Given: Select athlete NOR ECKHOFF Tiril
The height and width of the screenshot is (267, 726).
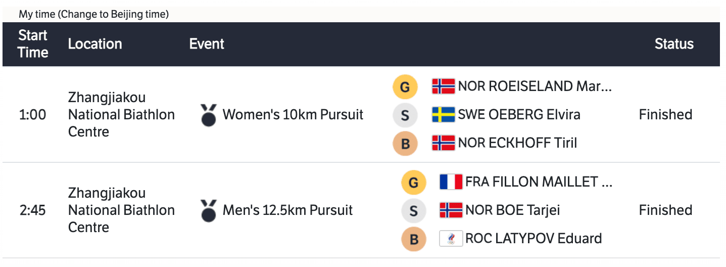Looking at the screenshot, I should (517, 143).
